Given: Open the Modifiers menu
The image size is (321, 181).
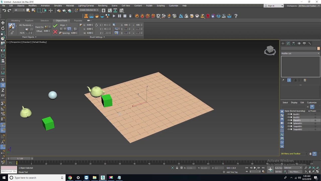Looking at the screenshot, I should point(32,6).
